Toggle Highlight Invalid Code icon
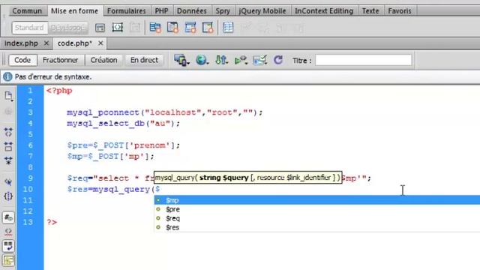 click(x=8, y=232)
